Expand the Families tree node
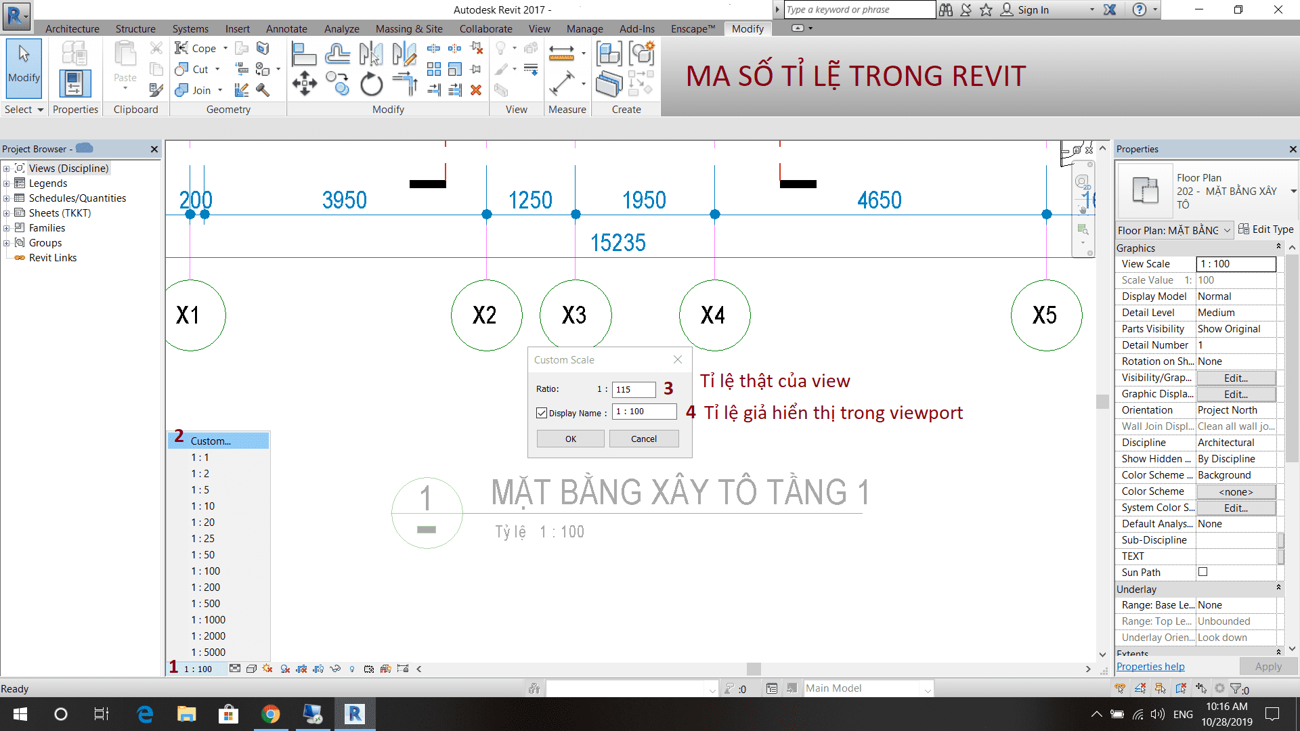 7,228
